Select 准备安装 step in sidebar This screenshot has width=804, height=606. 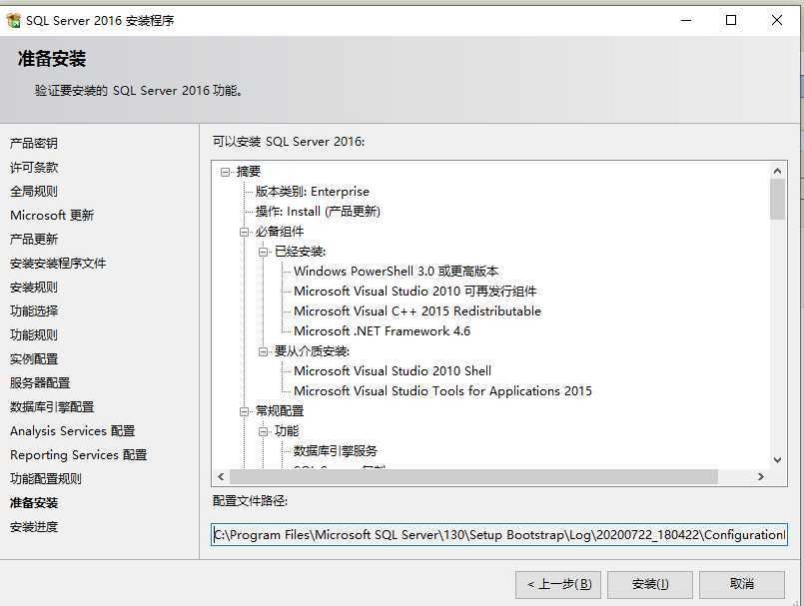(x=34, y=503)
